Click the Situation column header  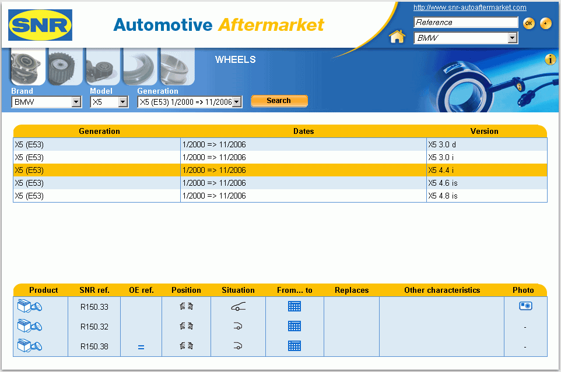click(x=239, y=290)
